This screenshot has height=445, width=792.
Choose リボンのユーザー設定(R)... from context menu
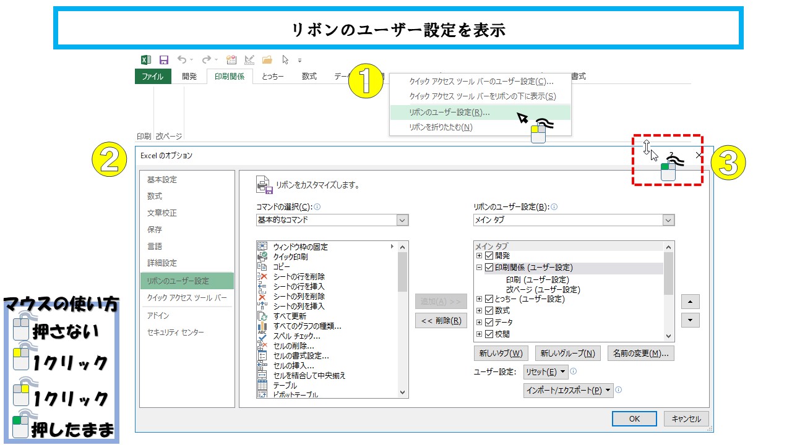(480, 112)
